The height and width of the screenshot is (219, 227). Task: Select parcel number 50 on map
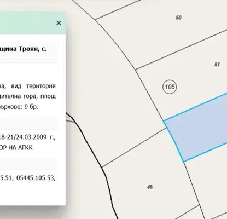click(x=178, y=18)
